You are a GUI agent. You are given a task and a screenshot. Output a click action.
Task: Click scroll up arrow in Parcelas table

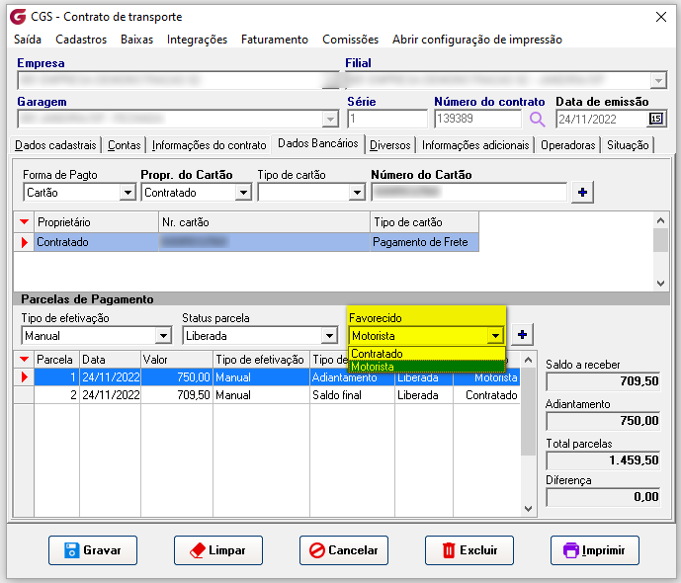pyautogui.click(x=528, y=360)
